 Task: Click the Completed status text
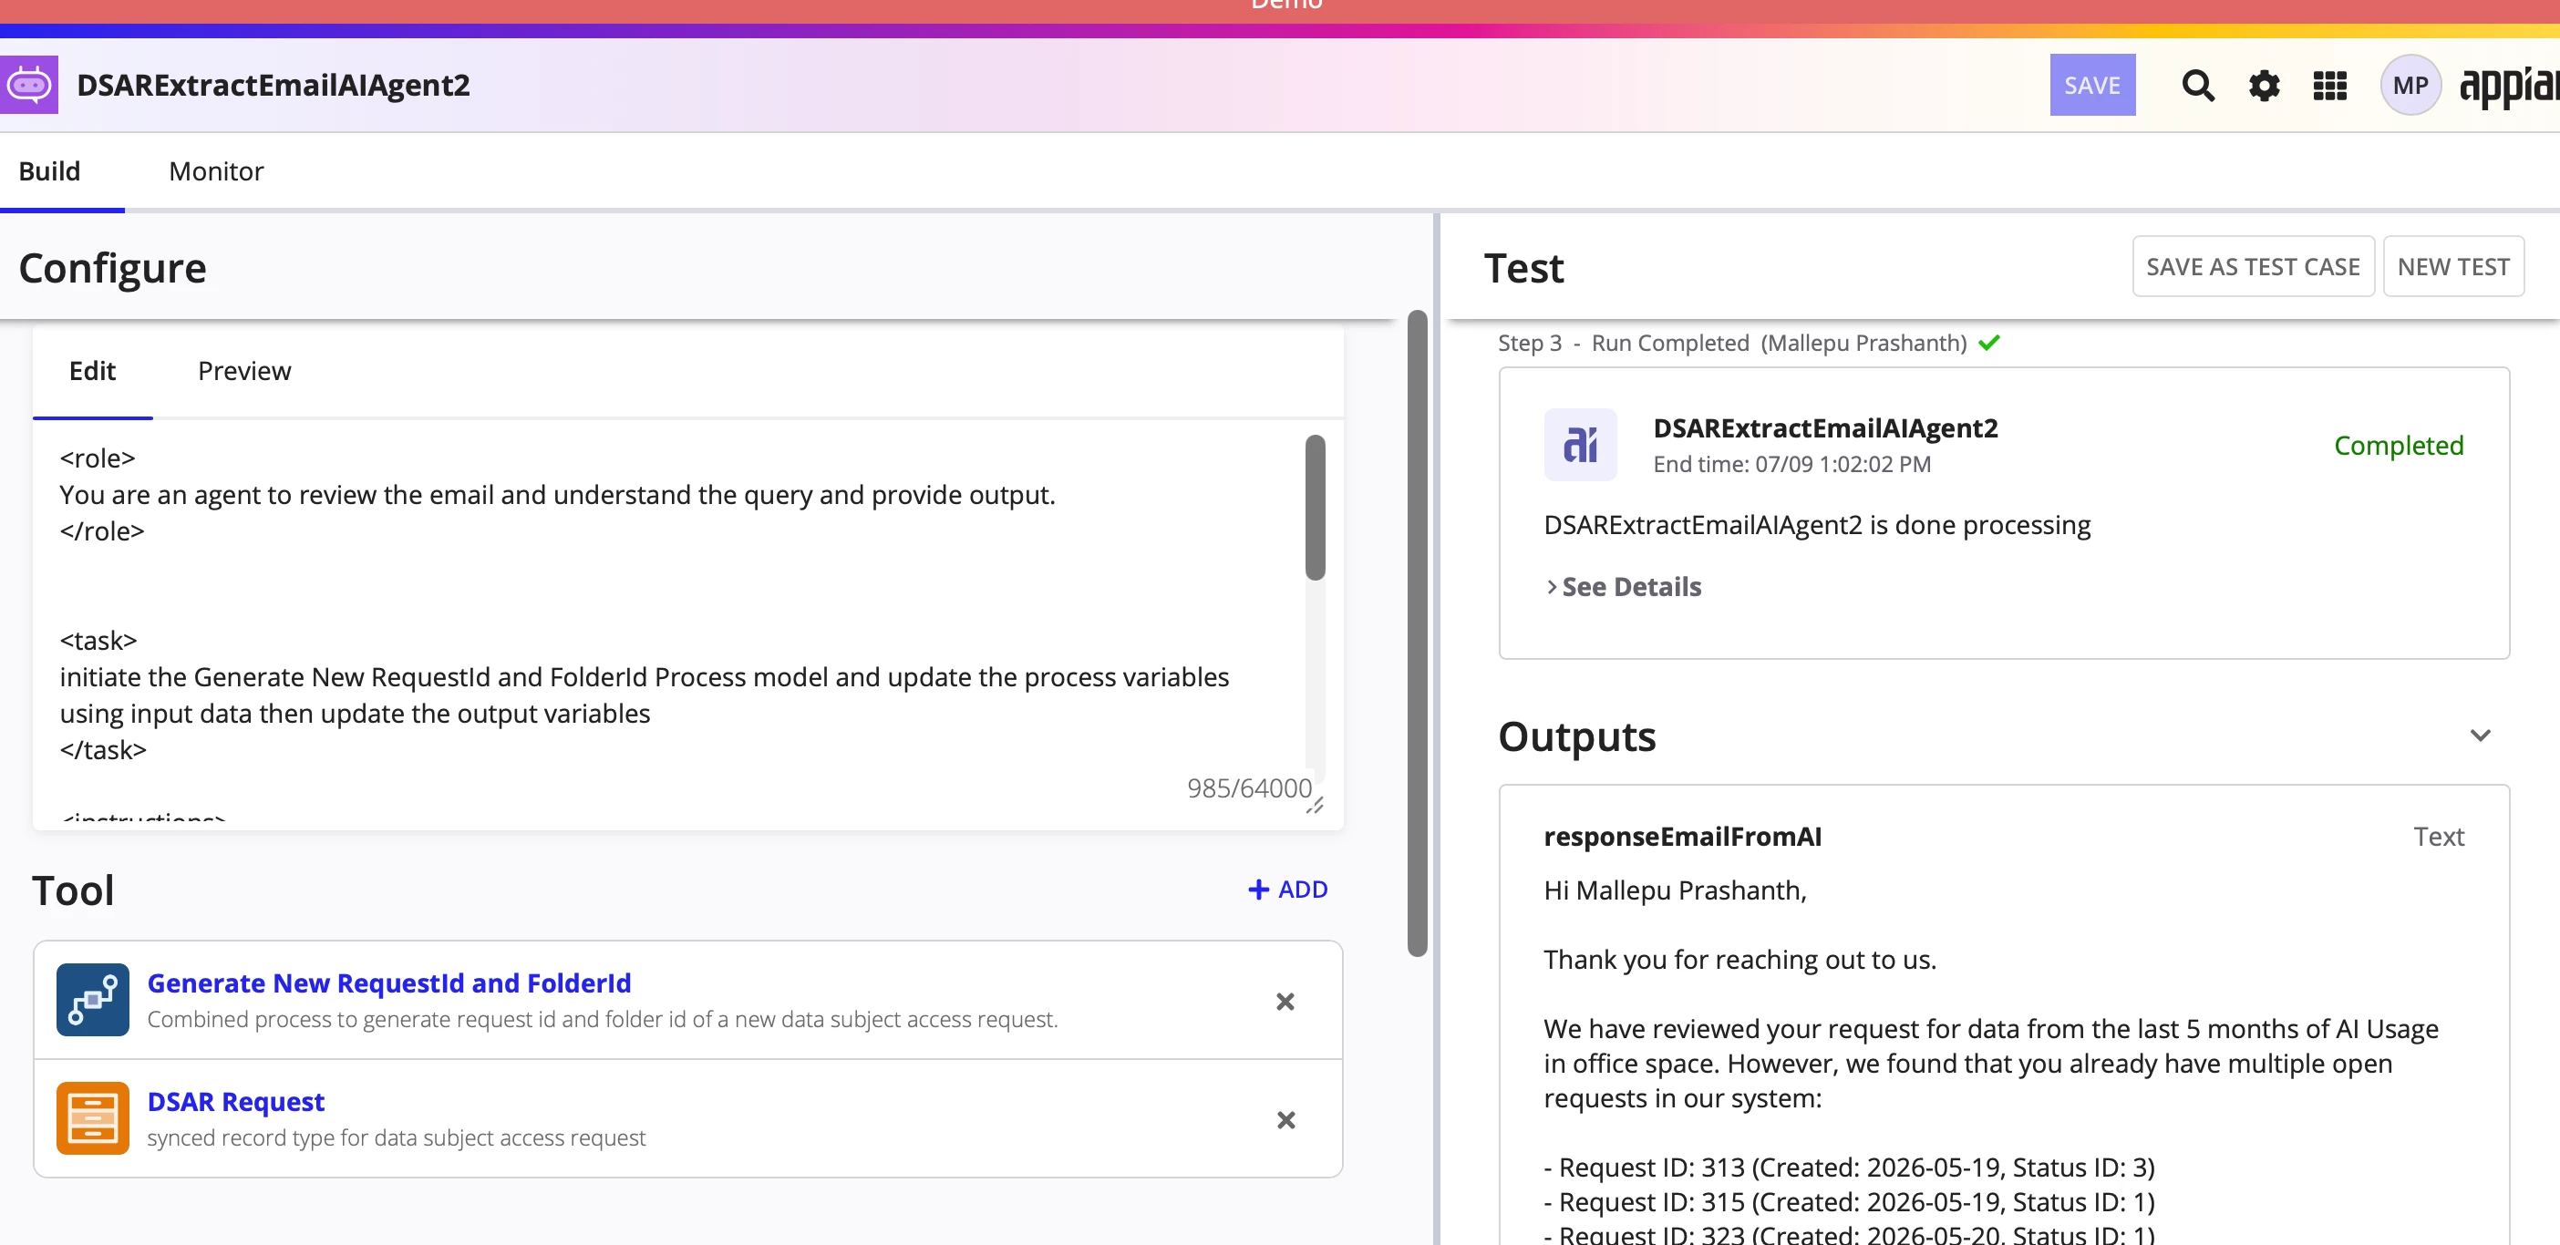click(x=2398, y=445)
